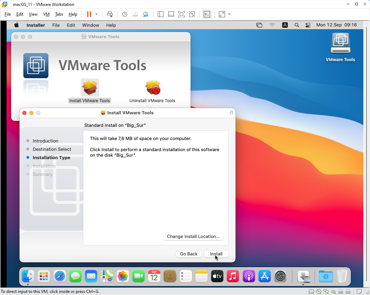Minimize the Install VMware Tools window

(x=31, y=113)
